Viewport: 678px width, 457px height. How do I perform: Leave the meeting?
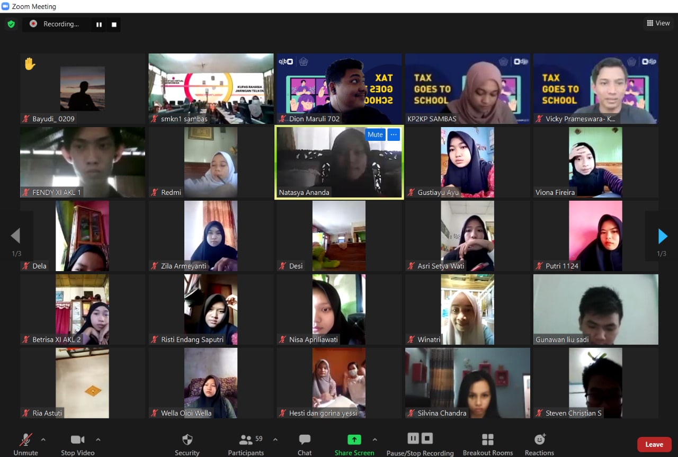[654, 444]
